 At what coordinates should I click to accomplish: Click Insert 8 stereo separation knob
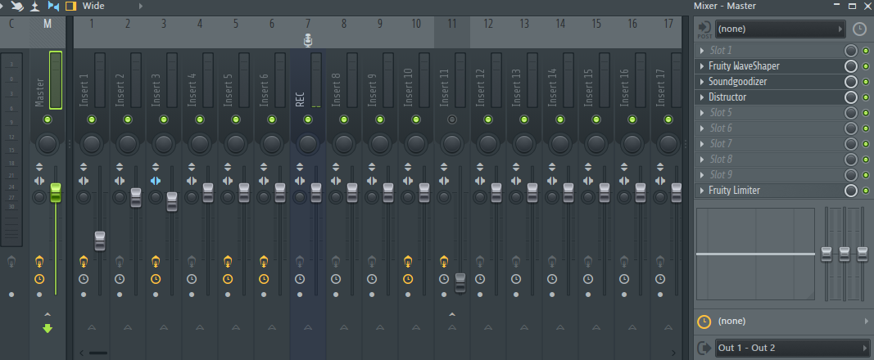tap(336, 197)
